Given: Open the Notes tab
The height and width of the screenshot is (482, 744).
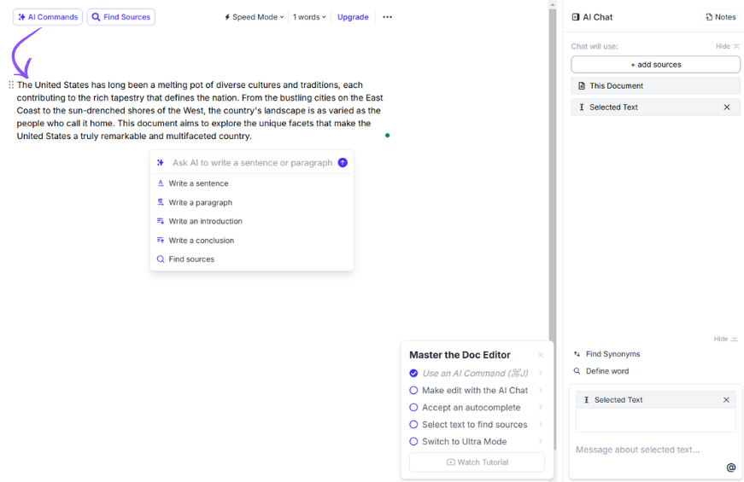Looking at the screenshot, I should point(720,17).
